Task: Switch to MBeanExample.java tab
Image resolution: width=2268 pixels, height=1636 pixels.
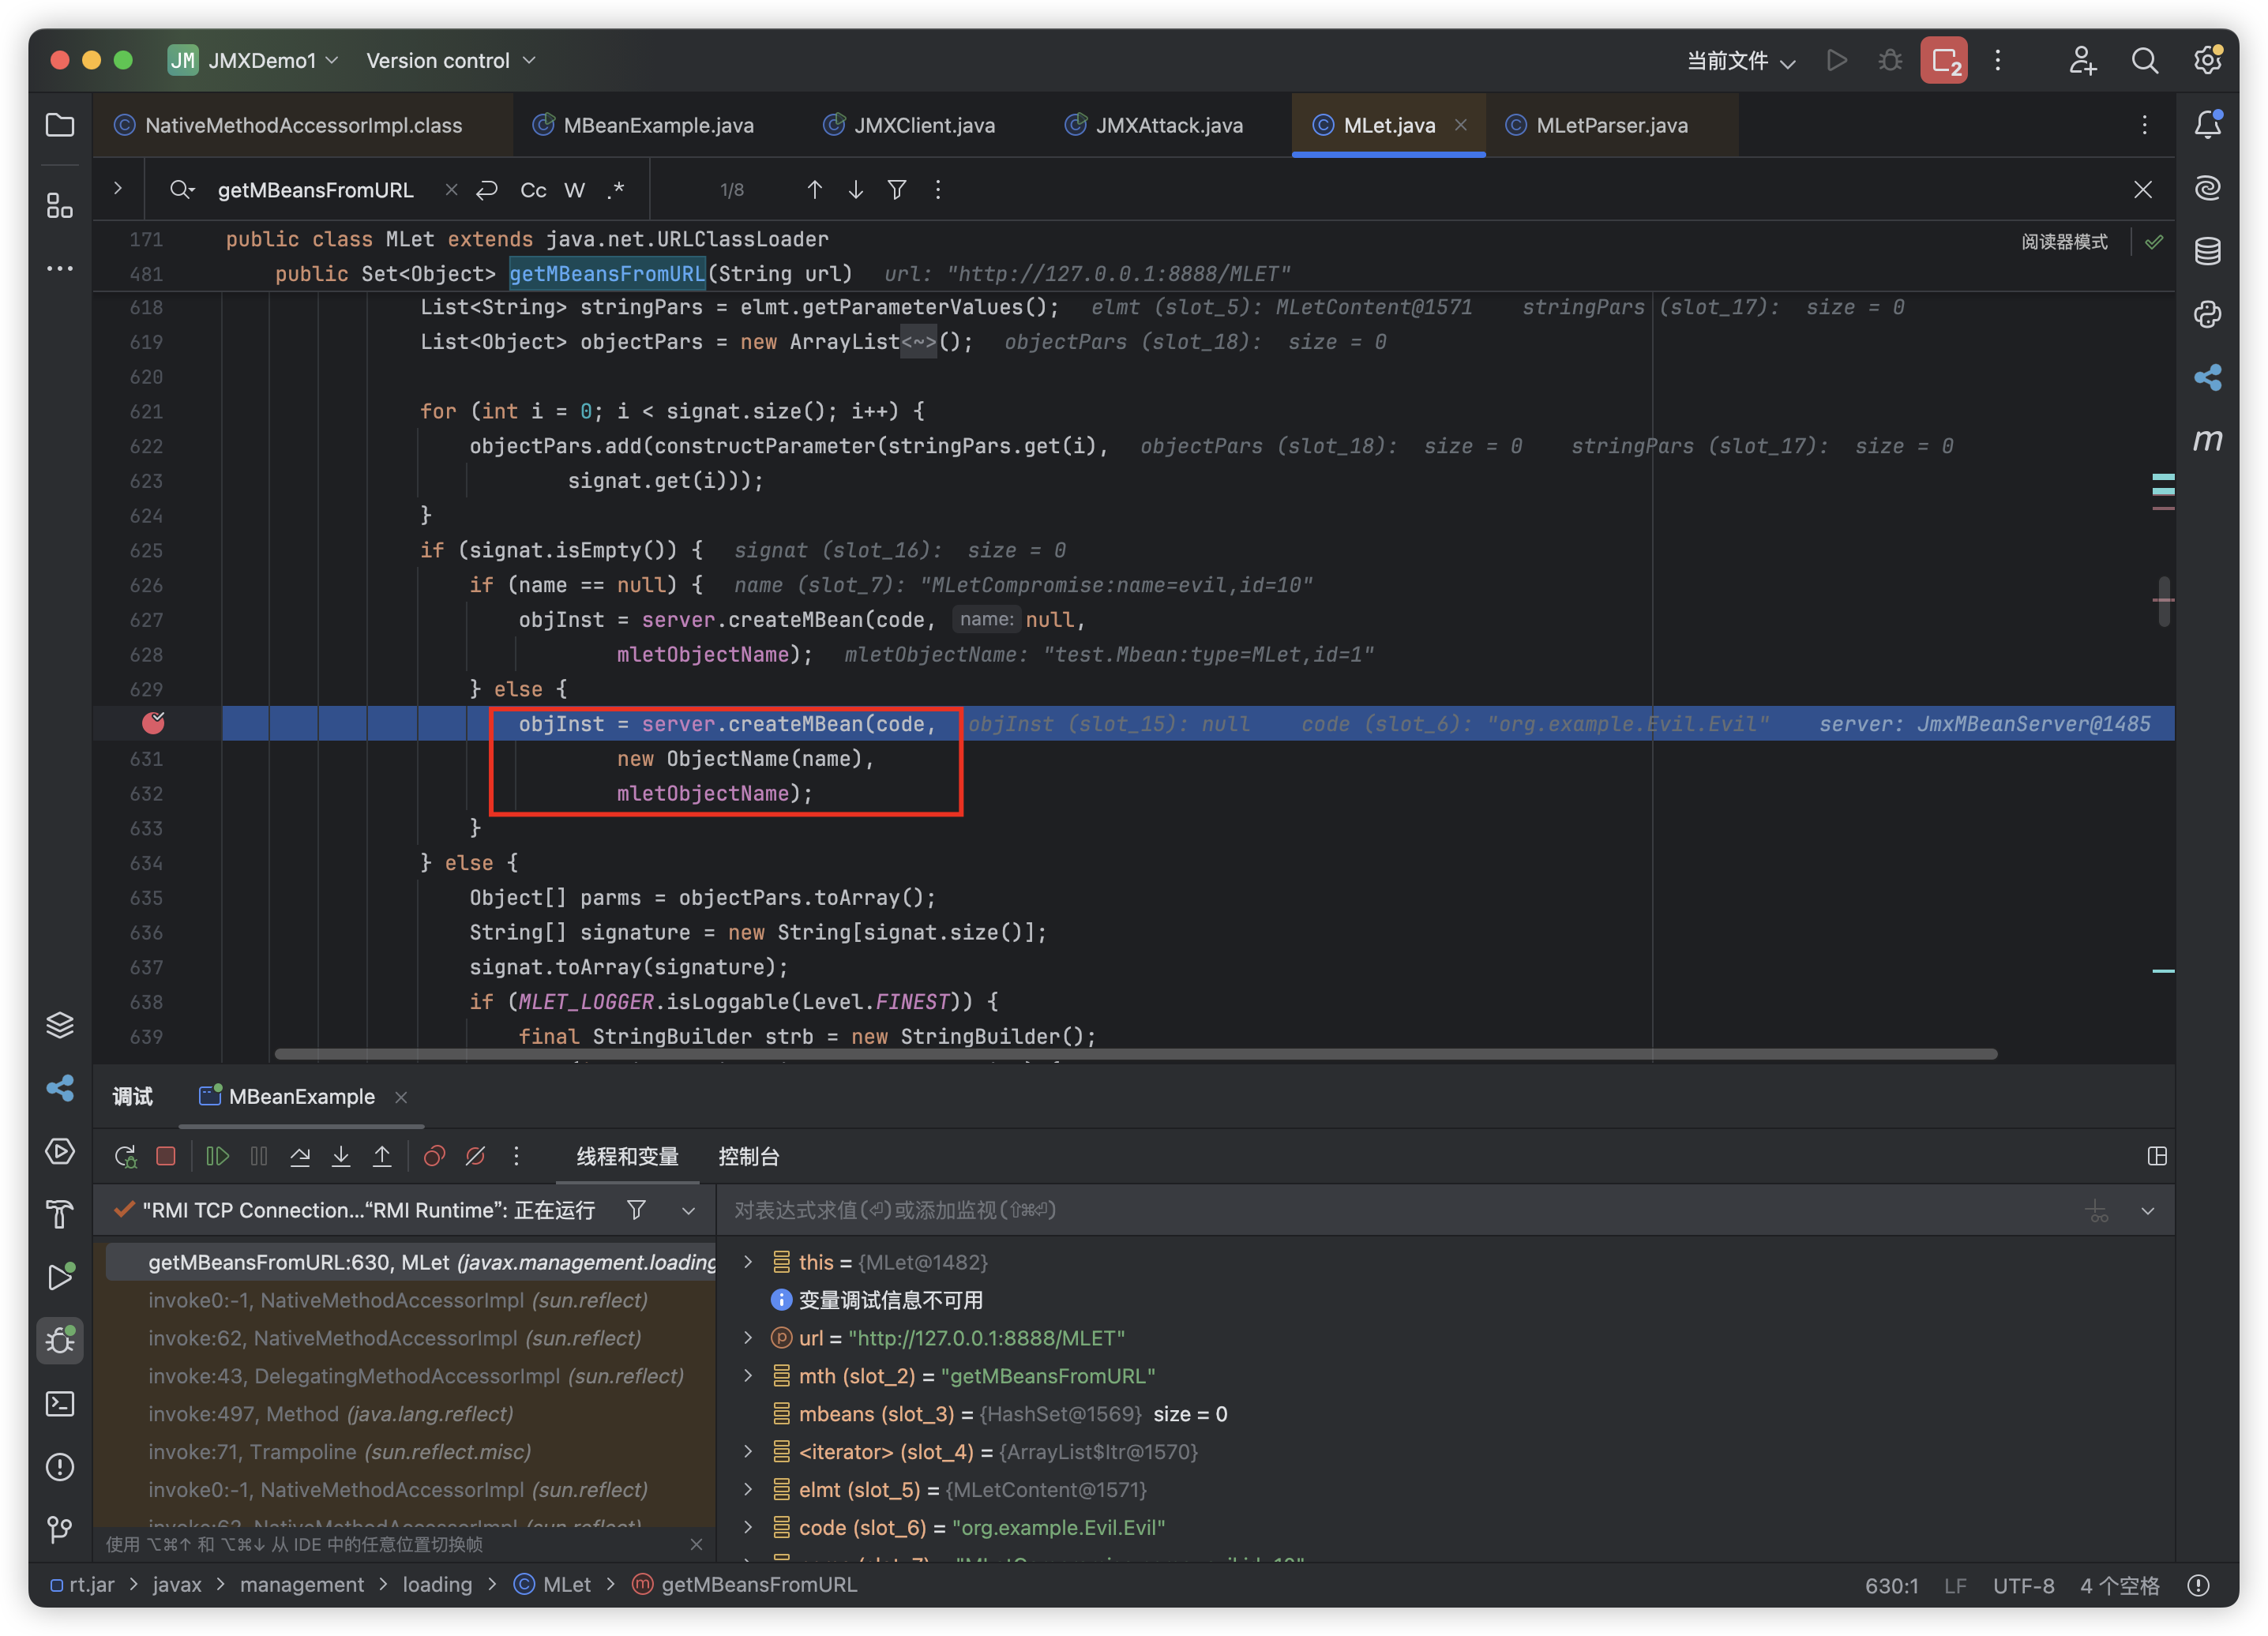Action: pyautogui.click(x=644, y=125)
